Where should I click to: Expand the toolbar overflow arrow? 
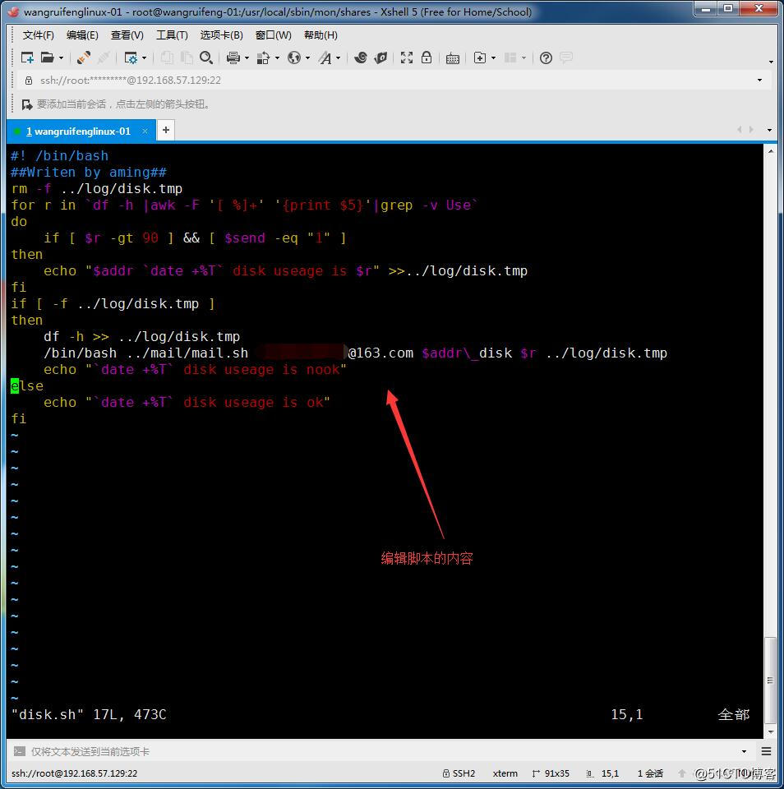(x=770, y=62)
